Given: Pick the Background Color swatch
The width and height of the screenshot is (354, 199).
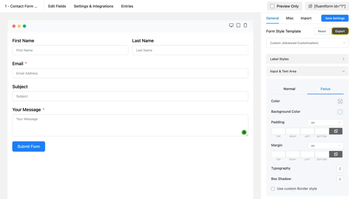Looking at the screenshot, I should tap(340, 112).
